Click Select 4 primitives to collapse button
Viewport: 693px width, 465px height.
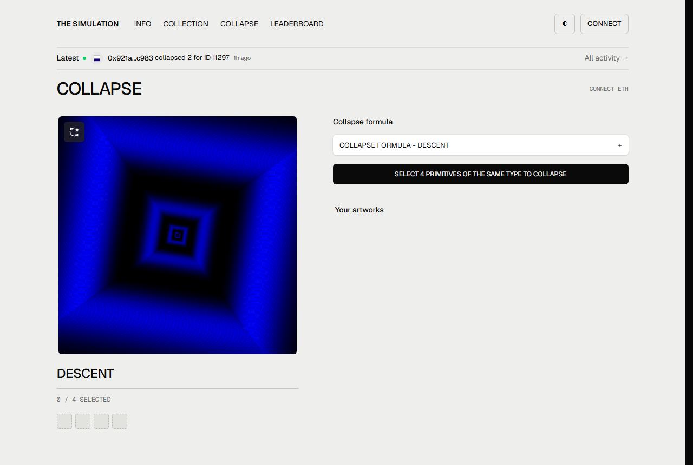(480, 174)
